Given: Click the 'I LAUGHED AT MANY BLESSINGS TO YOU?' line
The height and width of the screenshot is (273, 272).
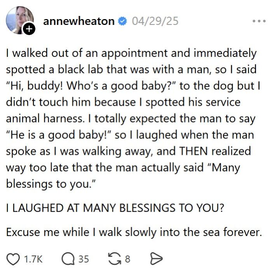Looking at the screenshot, I should 115,208.
